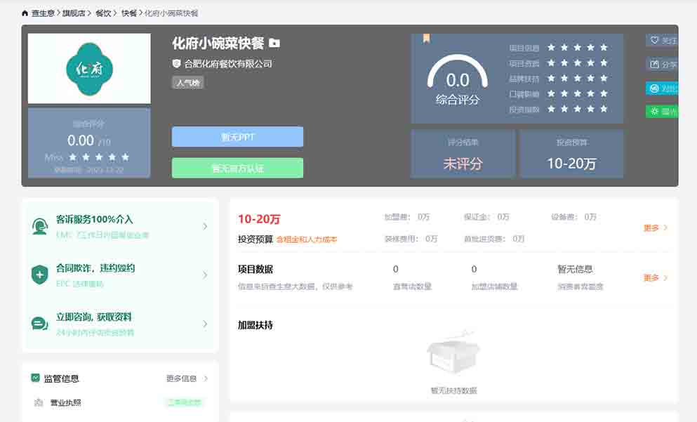The height and width of the screenshot is (422, 697).
Task: Click the 人气榜 tag
Action: 187,83
